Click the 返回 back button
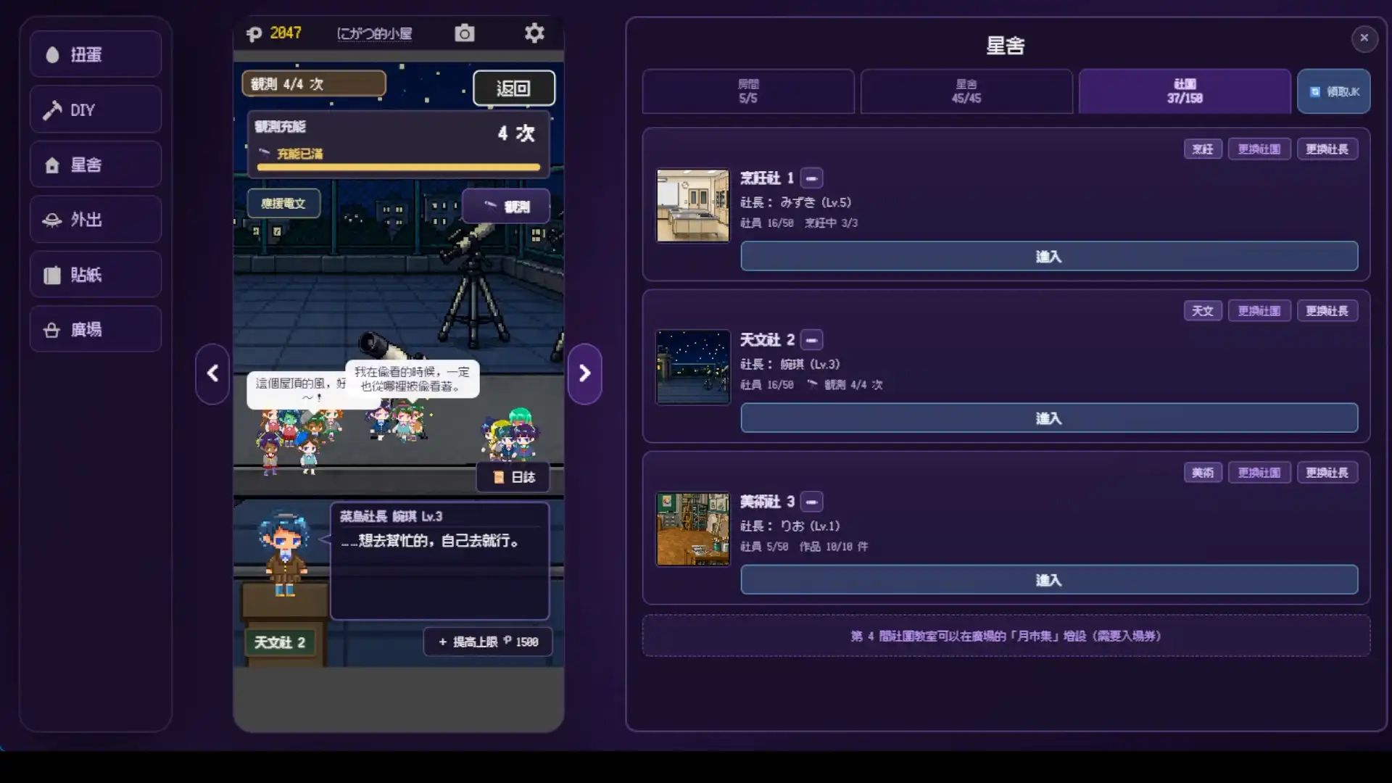 point(513,88)
